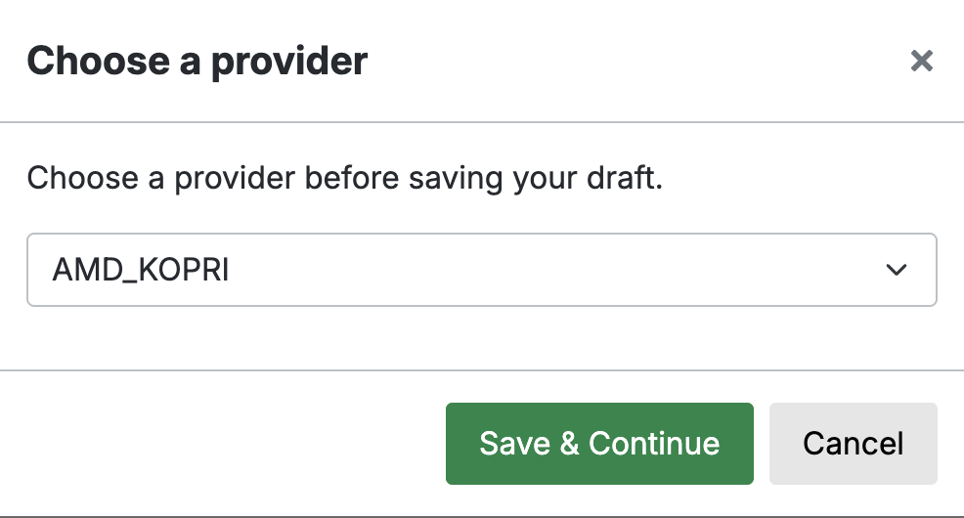The image size is (964, 518).
Task: Open the provider dropdown
Action: pos(481,270)
